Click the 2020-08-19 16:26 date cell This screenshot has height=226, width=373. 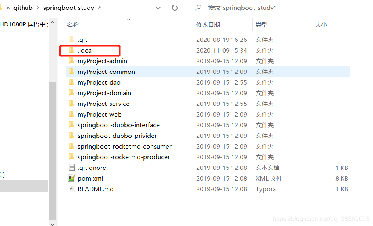pyautogui.click(x=222, y=40)
